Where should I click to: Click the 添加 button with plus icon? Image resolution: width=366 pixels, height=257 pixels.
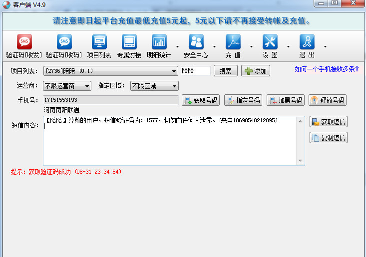(x=256, y=71)
